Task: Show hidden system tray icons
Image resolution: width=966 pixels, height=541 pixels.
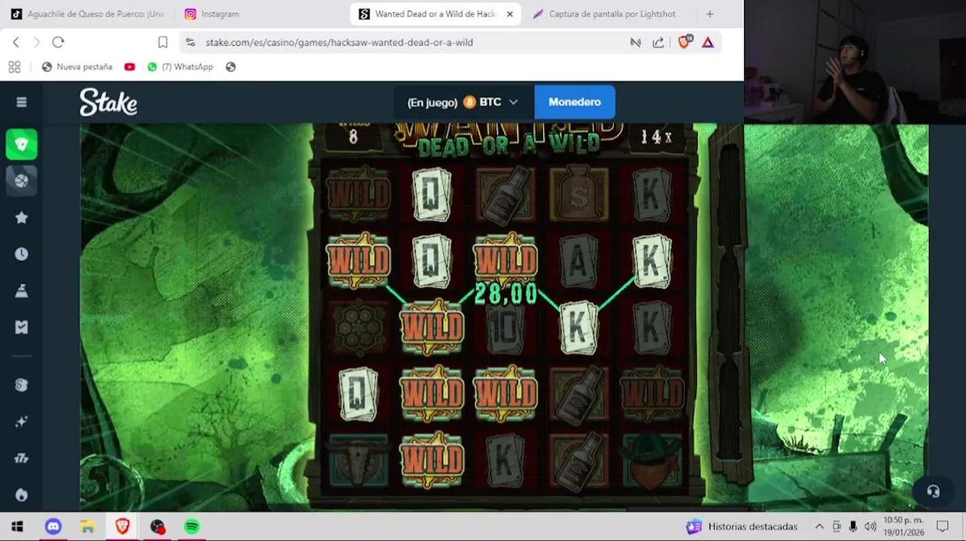Action: point(819,527)
